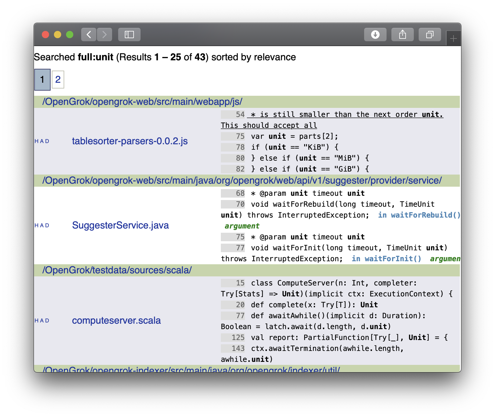Open SuggesterService.java file link
This screenshot has width=495, height=417.
pos(120,225)
